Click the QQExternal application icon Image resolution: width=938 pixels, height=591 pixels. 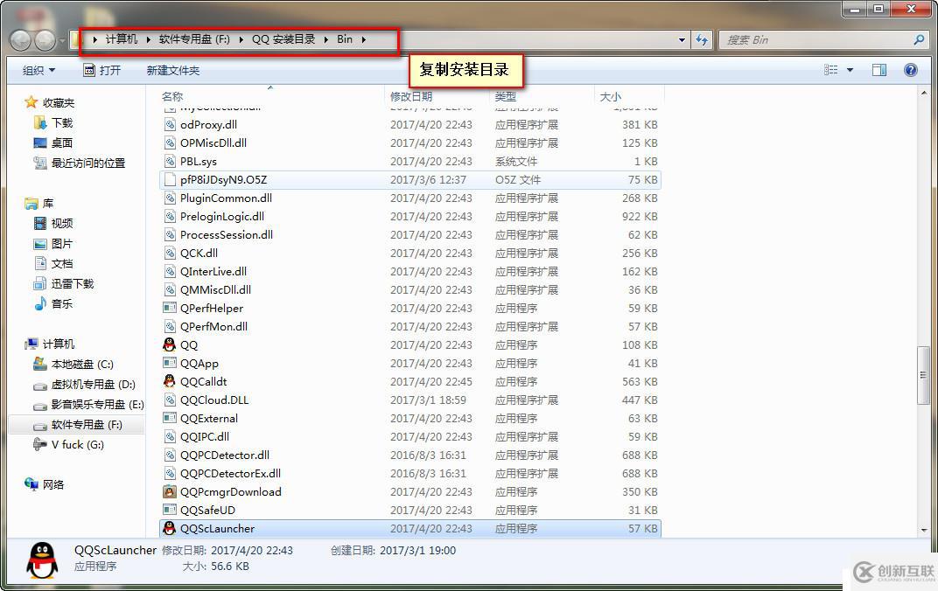pyautogui.click(x=170, y=418)
